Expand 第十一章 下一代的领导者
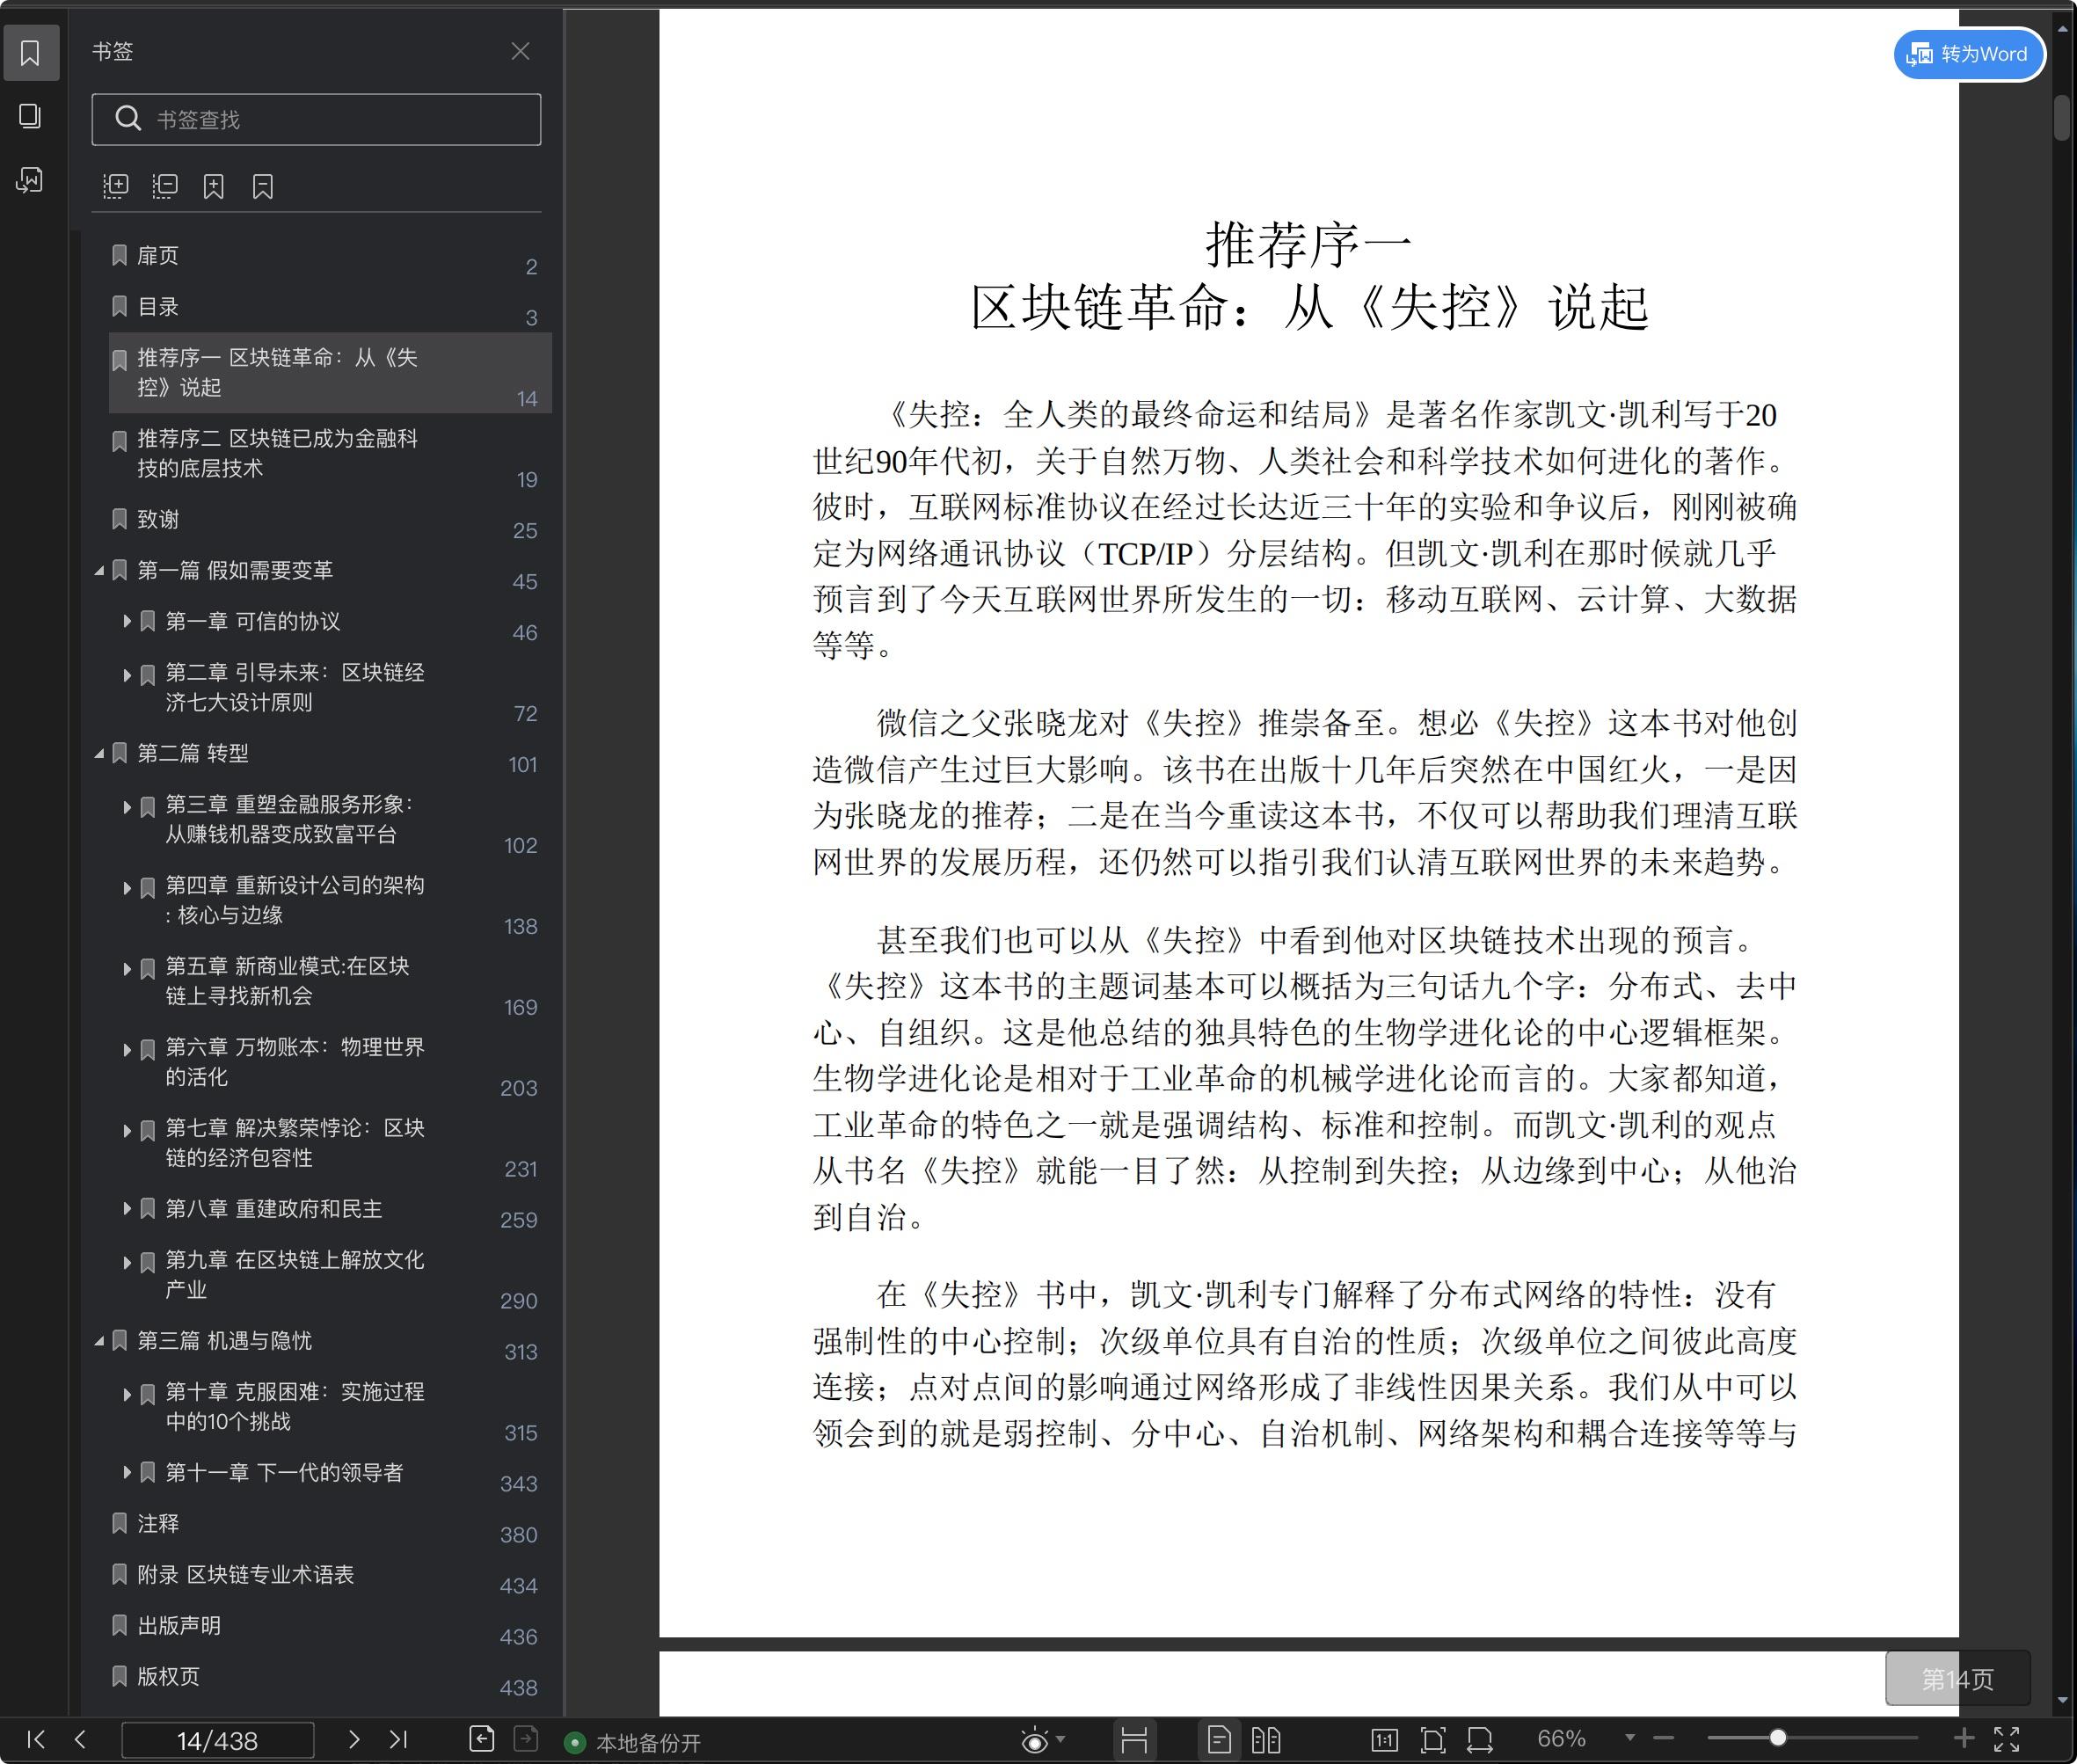 click(x=127, y=1472)
